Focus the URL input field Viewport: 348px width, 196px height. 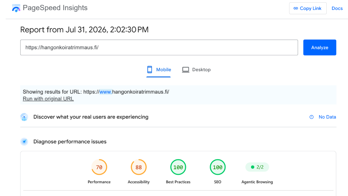(x=159, y=47)
